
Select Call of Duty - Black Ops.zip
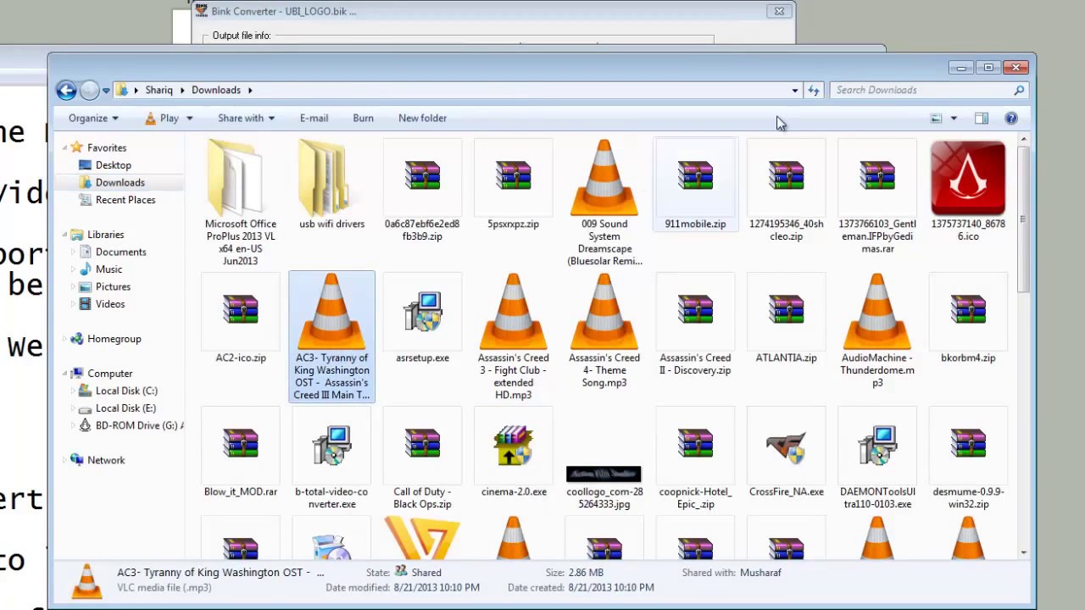pyautogui.click(x=422, y=458)
